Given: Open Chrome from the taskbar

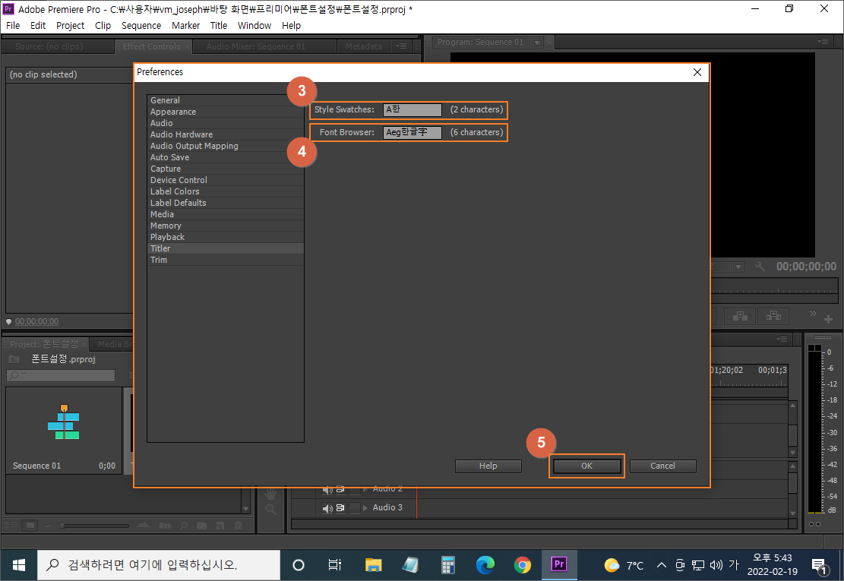Looking at the screenshot, I should (522, 565).
